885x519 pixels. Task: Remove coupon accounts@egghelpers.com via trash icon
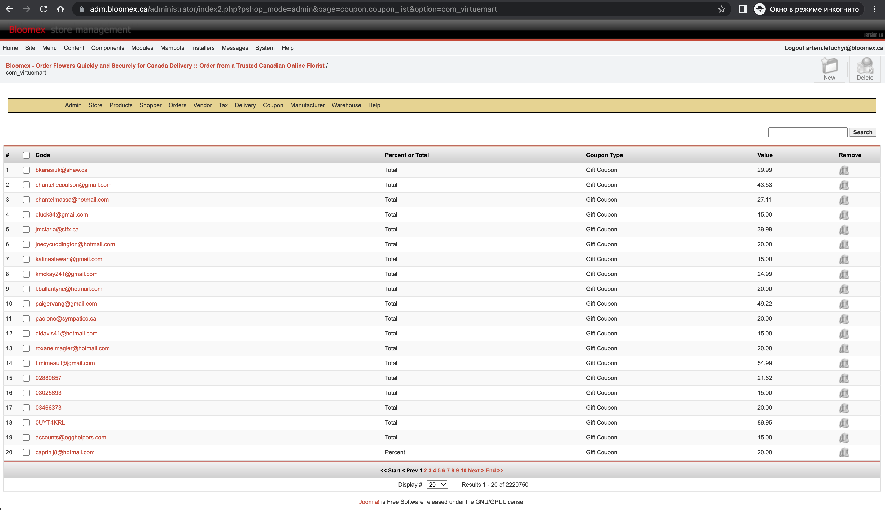click(844, 438)
